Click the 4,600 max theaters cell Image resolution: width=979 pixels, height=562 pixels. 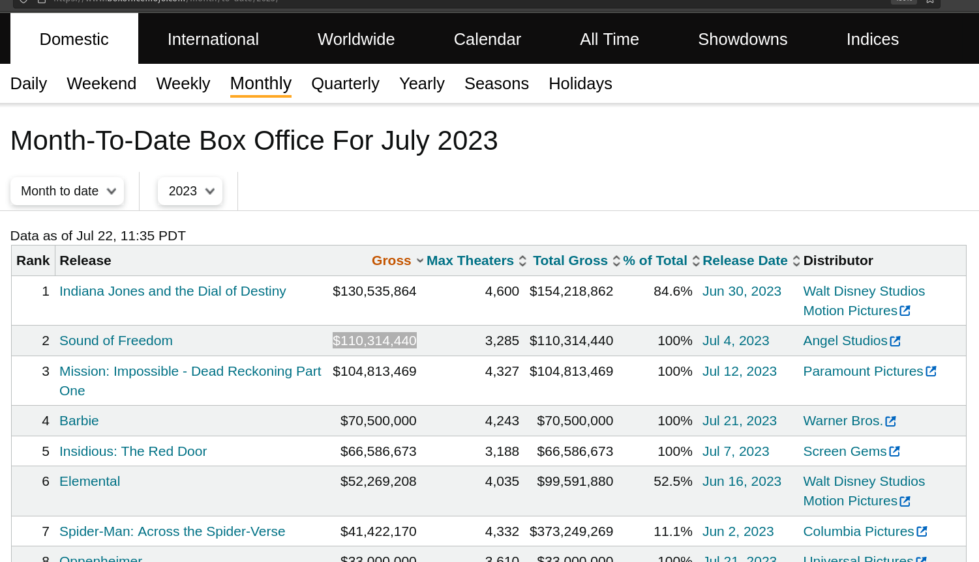point(502,291)
